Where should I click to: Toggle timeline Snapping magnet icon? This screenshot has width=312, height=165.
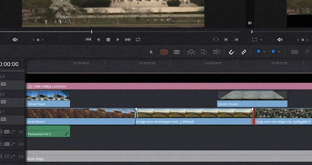[231, 52]
